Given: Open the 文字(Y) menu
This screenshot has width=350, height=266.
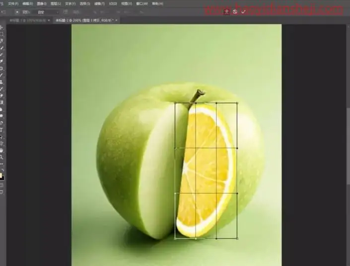Looking at the screenshot, I should coord(70,4).
